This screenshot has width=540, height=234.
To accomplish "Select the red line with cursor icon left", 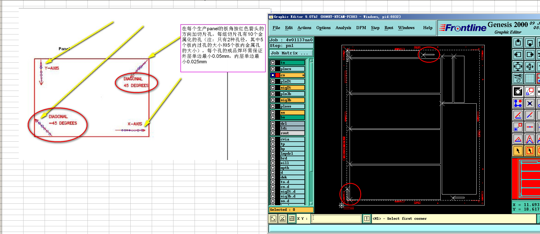I will coord(518,115).
